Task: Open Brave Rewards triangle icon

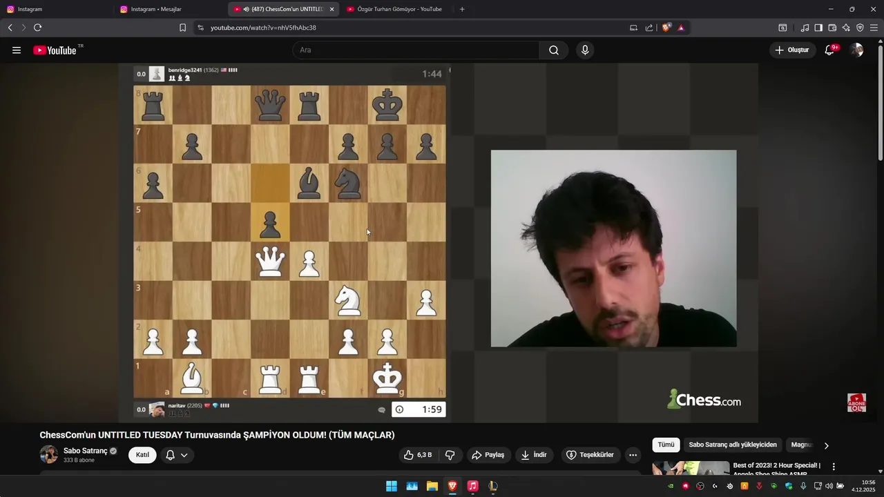Action: (681, 28)
